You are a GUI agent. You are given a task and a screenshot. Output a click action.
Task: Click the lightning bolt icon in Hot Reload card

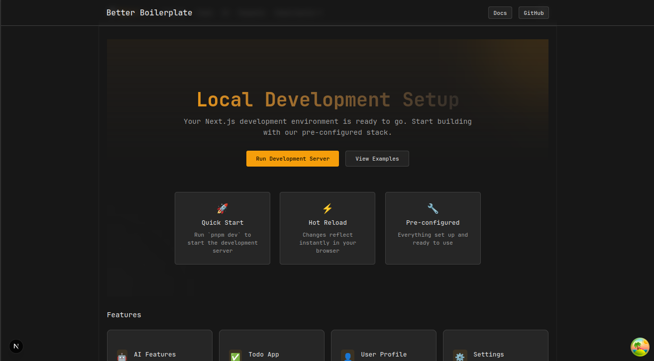[327, 208]
